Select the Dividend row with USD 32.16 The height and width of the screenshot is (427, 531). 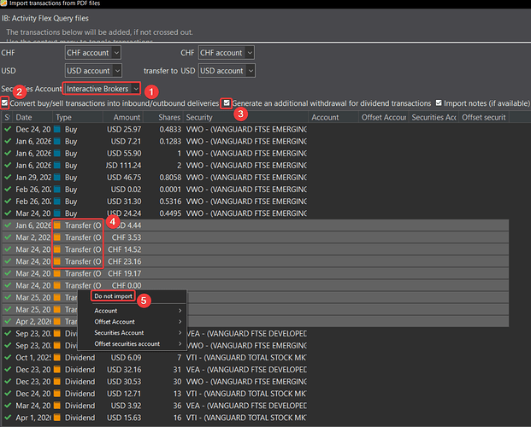(128, 369)
